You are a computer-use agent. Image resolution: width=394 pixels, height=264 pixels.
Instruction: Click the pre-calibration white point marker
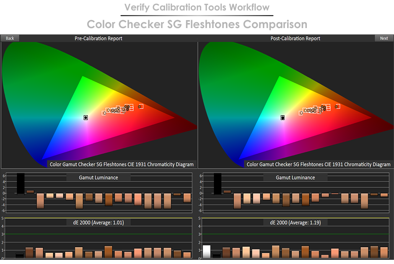(86, 118)
